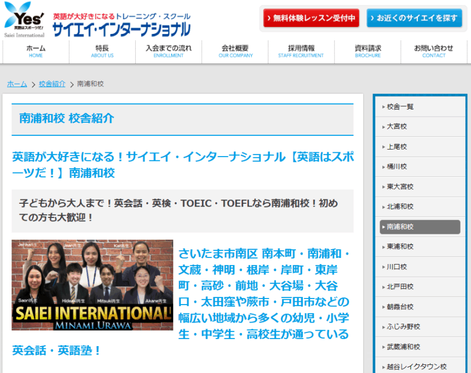Viewport: 471px width, 373px height.
Task: Click the Saiei International Minami Urawa staff photo
Action: pyautogui.click(x=92, y=285)
